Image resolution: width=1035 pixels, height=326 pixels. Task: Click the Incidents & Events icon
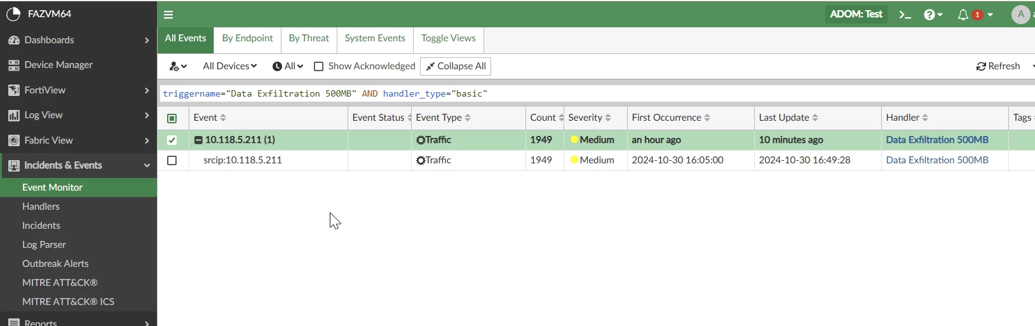pyautogui.click(x=14, y=165)
